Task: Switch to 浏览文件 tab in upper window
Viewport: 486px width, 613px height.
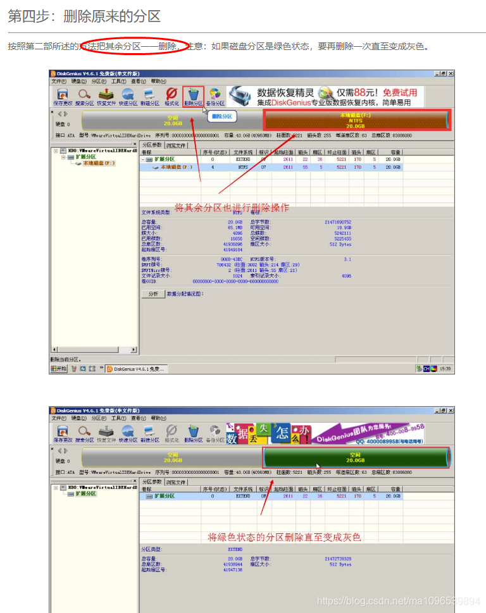Action: pyautogui.click(x=176, y=146)
